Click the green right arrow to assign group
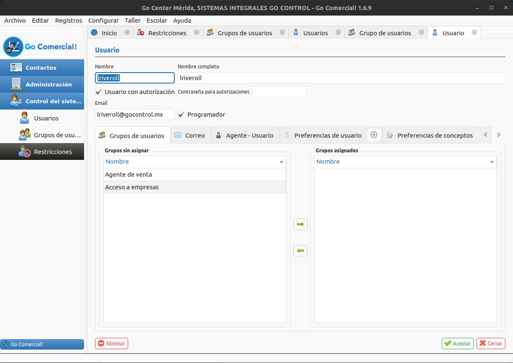The image size is (513, 363). click(300, 224)
